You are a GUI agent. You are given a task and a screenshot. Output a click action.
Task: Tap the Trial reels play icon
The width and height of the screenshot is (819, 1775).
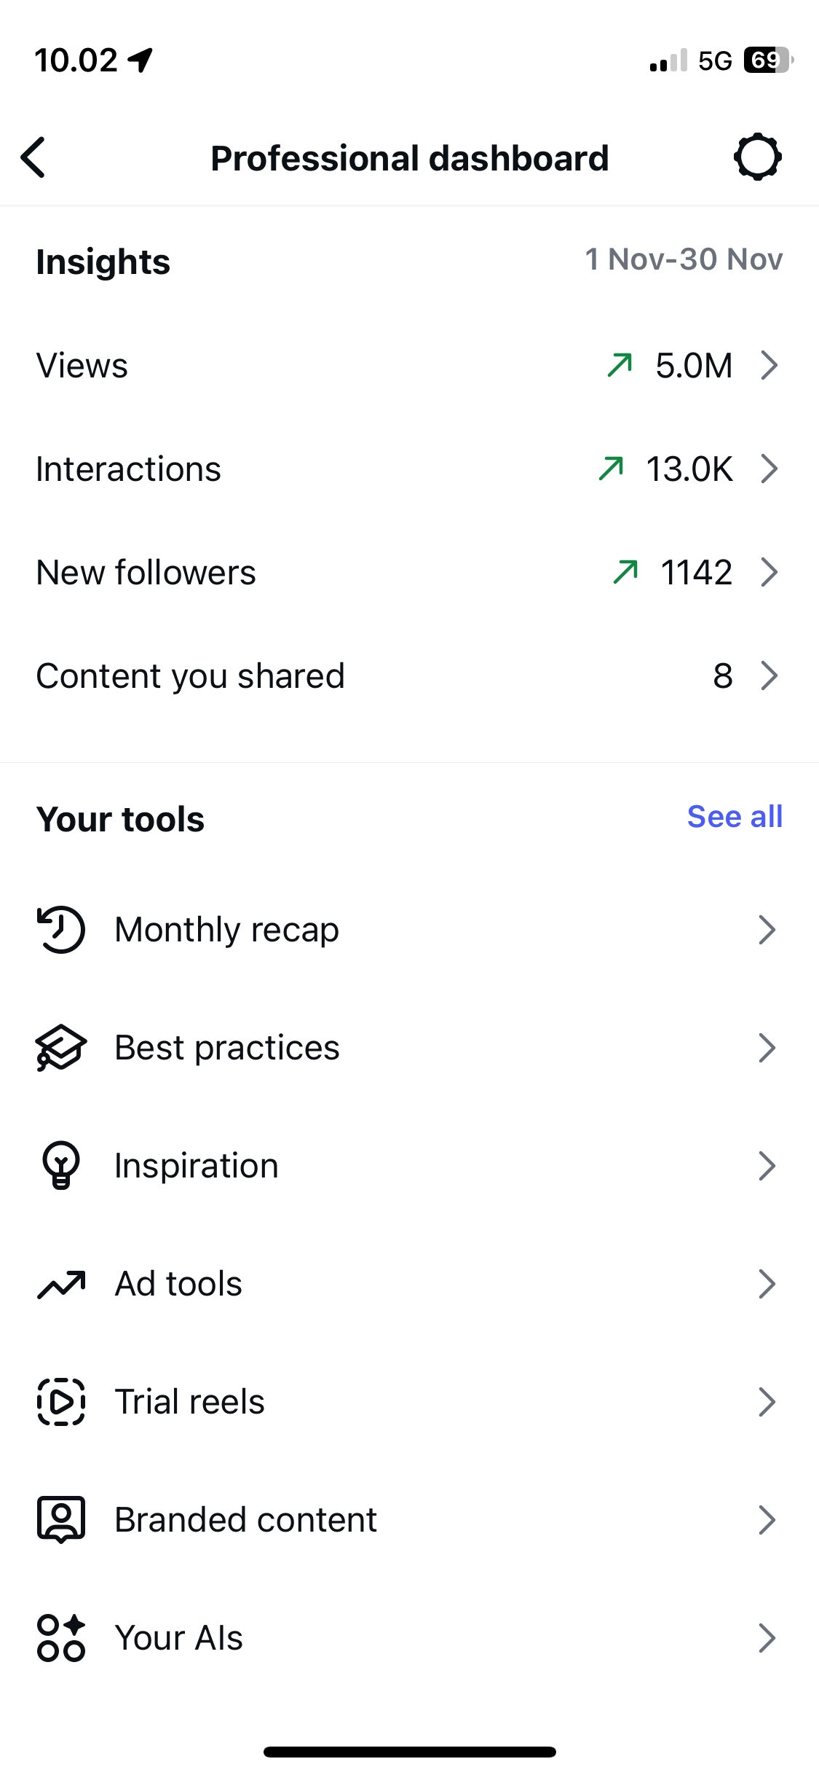click(x=61, y=1402)
